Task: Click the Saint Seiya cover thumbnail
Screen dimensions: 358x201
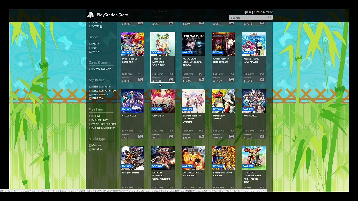Action: pyautogui.click(x=223, y=158)
